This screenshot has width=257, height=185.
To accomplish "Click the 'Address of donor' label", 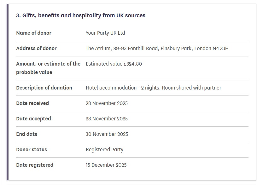I will coord(36,48).
